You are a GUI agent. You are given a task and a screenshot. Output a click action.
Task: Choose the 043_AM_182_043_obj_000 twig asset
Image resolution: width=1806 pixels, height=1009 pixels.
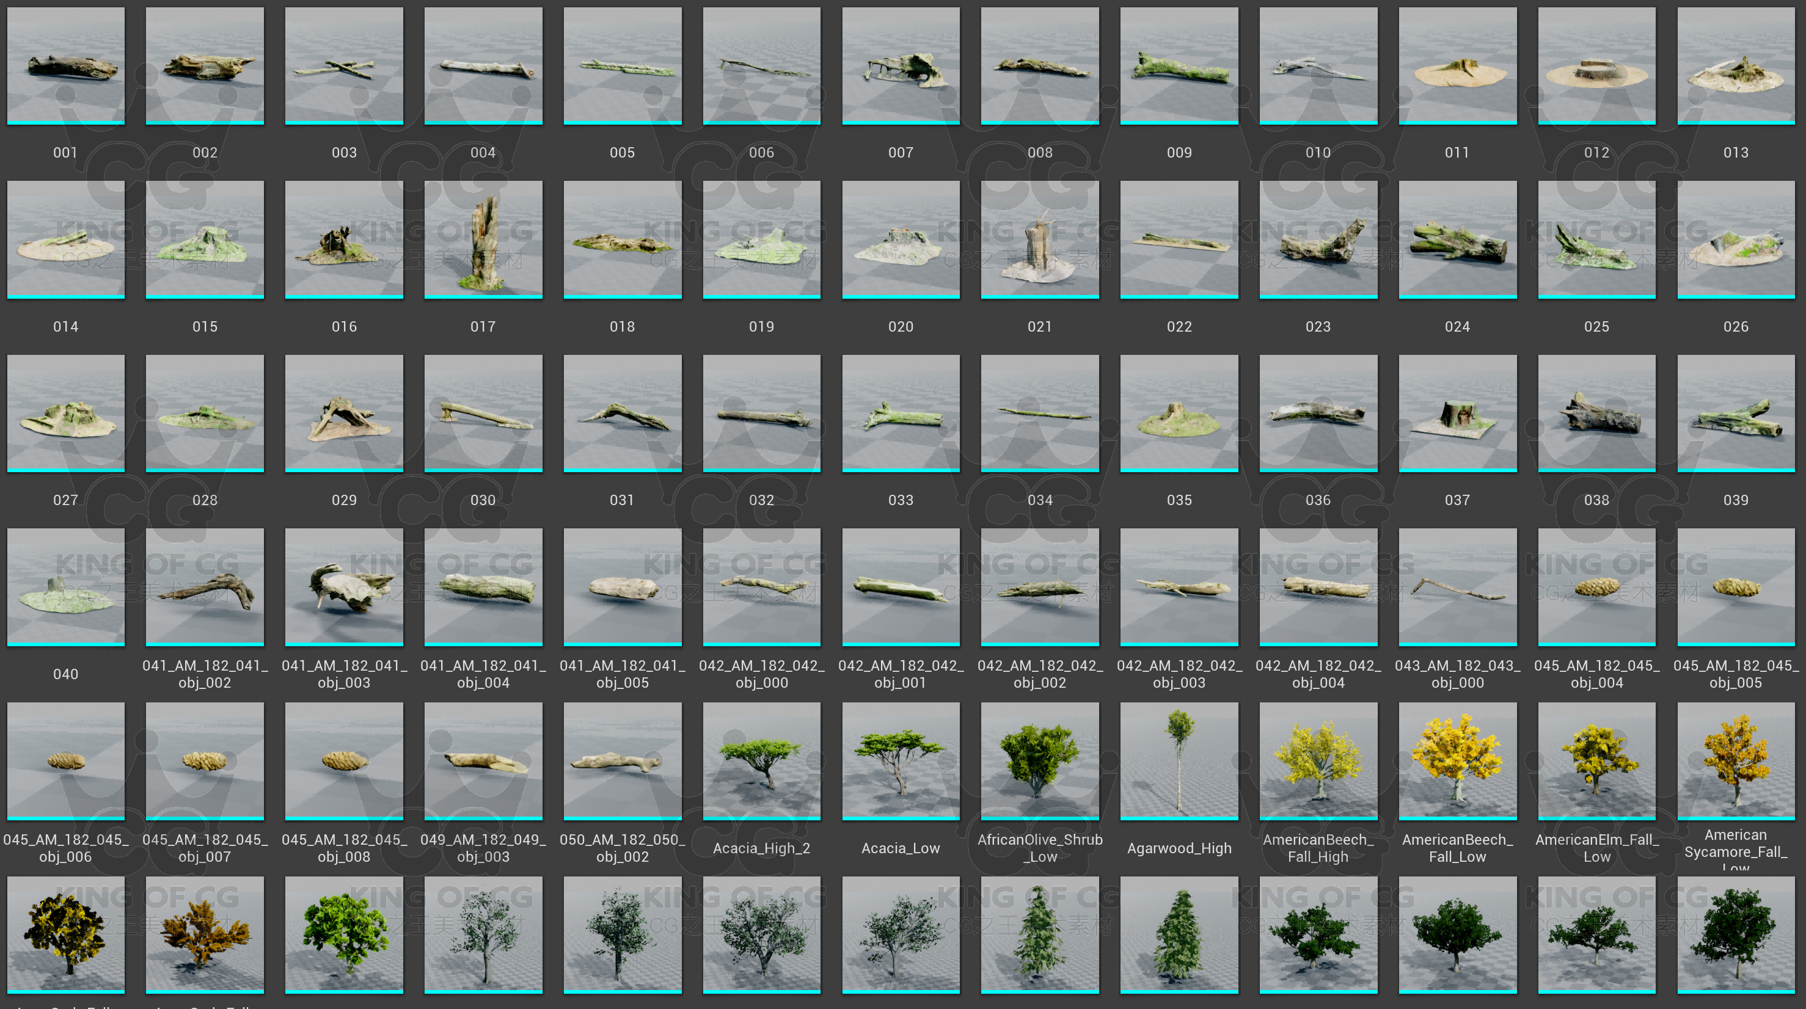pos(1457,587)
